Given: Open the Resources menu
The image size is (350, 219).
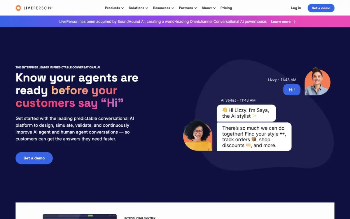Looking at the screenshot, I should (163, 8).
